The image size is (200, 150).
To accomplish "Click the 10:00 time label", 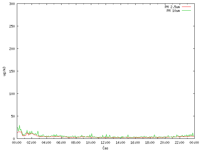I will point(91,142).
